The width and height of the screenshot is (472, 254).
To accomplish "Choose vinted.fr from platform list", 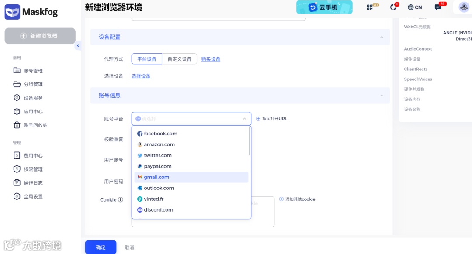I will click(191, 199).
